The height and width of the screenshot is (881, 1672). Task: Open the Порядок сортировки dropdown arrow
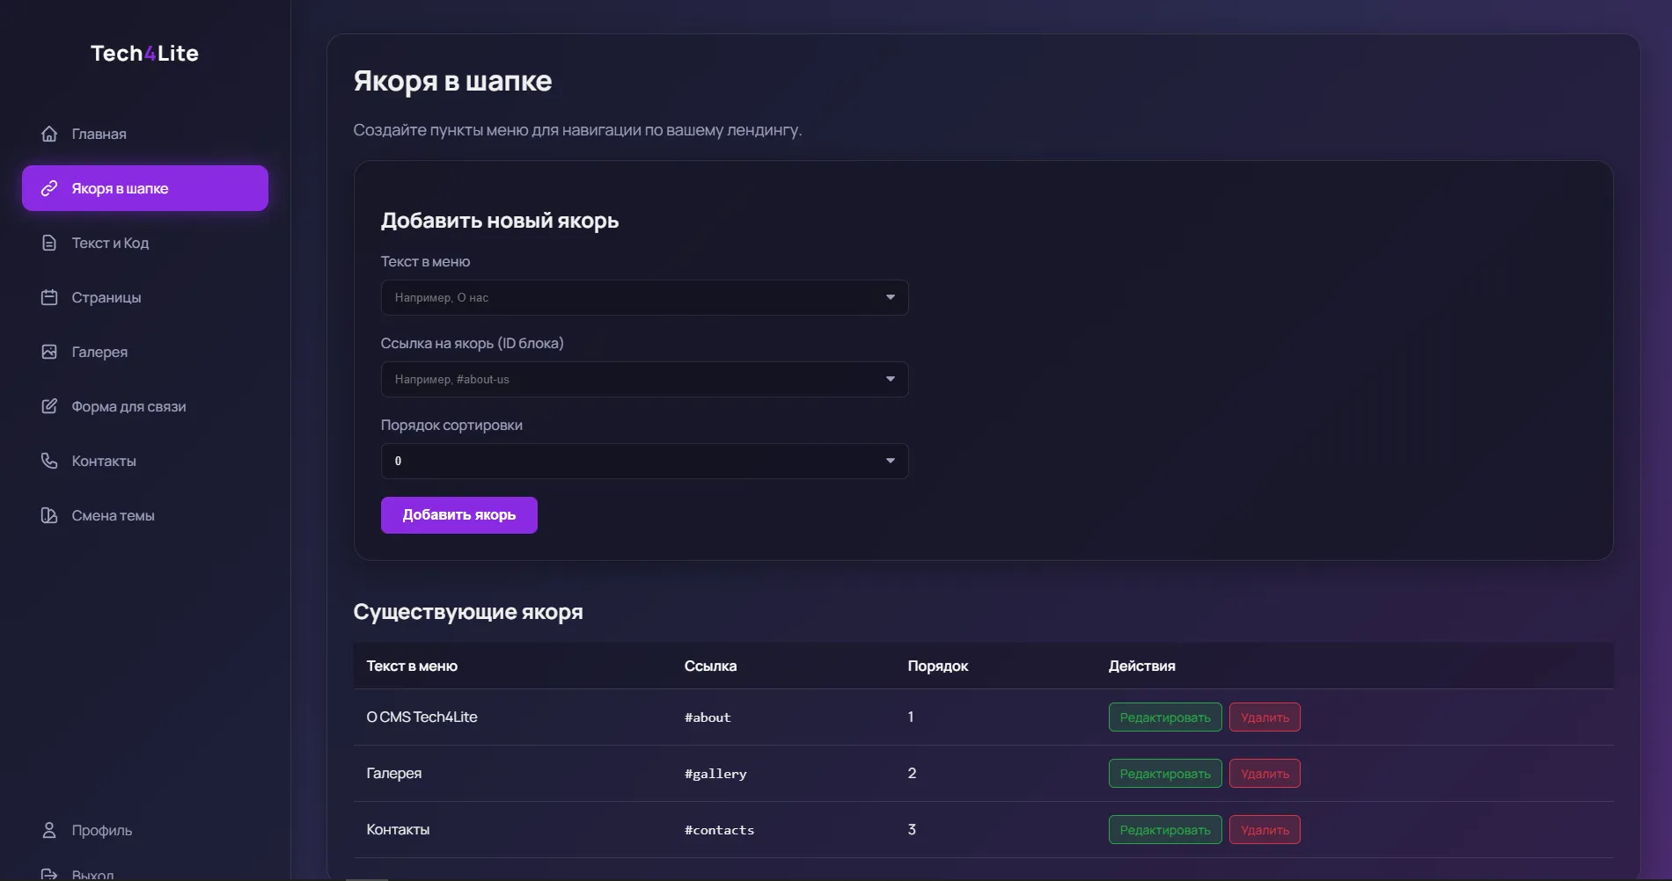click(890, 461)
